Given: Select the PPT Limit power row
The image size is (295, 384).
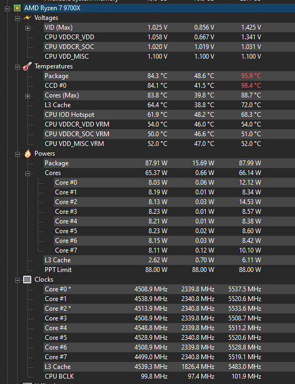Looking at the screenshot, I should 169,270.
